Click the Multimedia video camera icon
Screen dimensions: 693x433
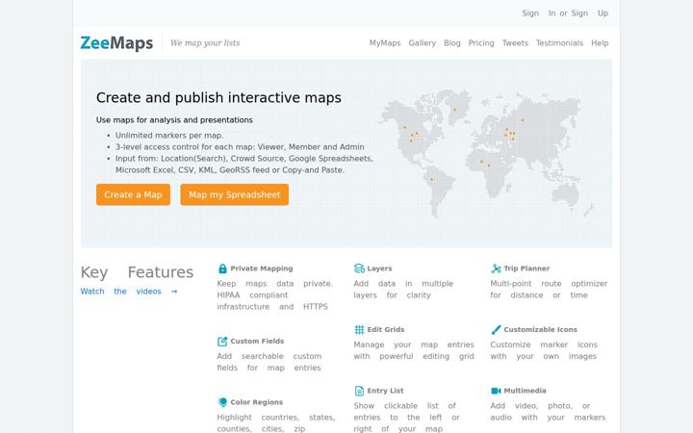point(496,391)
